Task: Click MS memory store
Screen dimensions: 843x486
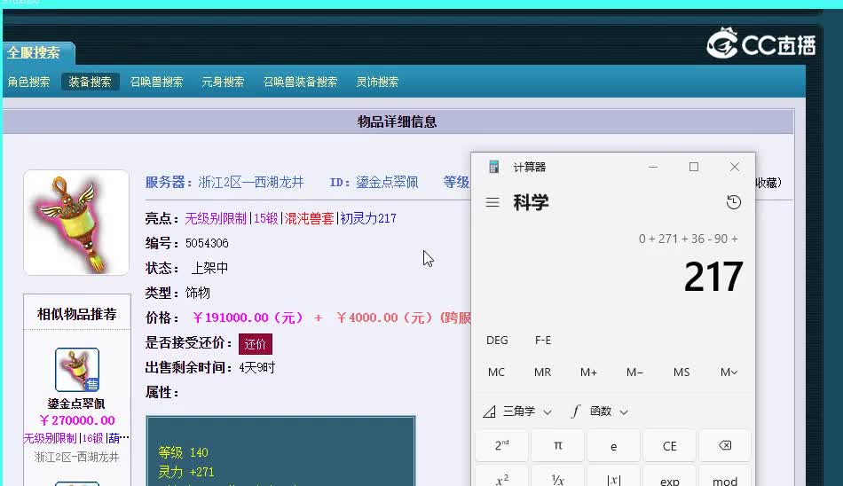Action: pos(681,372)
